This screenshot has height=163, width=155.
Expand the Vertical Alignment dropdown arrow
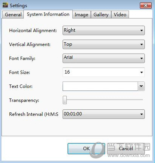pos(141,45)
